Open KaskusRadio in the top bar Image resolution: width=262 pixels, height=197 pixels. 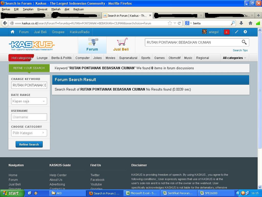pyautogui.click(x=80, y=32)
